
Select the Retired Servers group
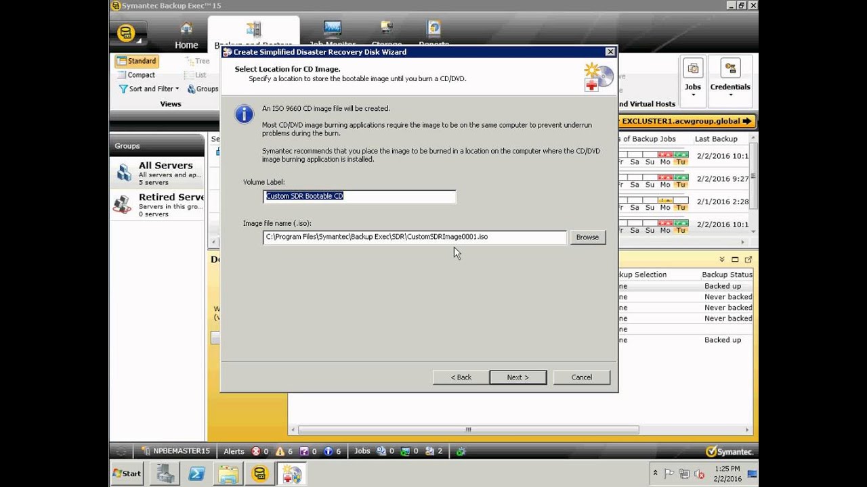(157, 204)
